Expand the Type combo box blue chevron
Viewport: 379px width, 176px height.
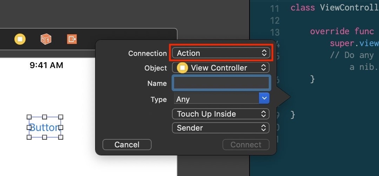[264, 98]
